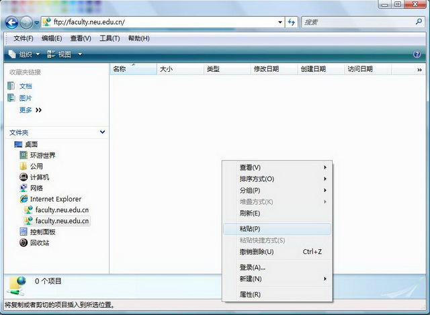Sort by the 访问日期 column header
The height and width of the screenshot is (315, 430).
368,69
